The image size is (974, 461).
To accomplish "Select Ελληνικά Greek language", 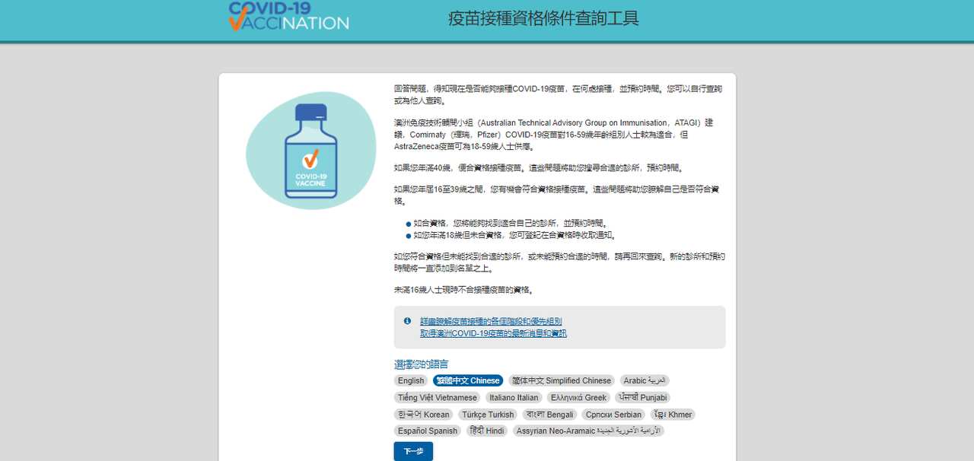I will click(x=578, y=397).
